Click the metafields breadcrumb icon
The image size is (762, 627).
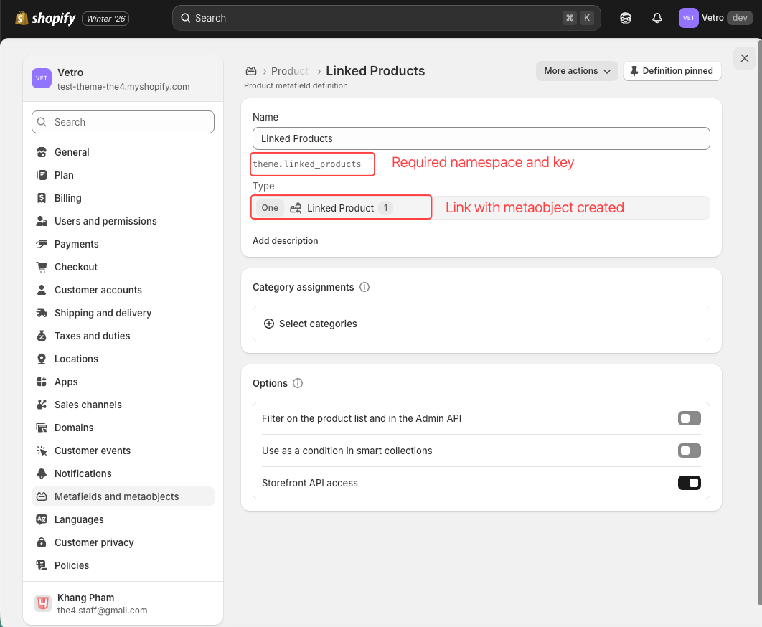251,71
